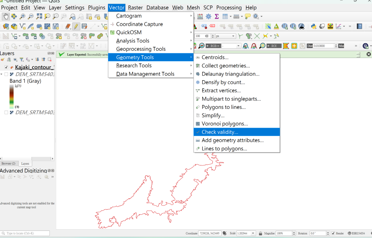Expand hidden Advanced Digitizing toolbar chevron
The image size is (372, 238).
pyautogui.click(x=52, y=177)
